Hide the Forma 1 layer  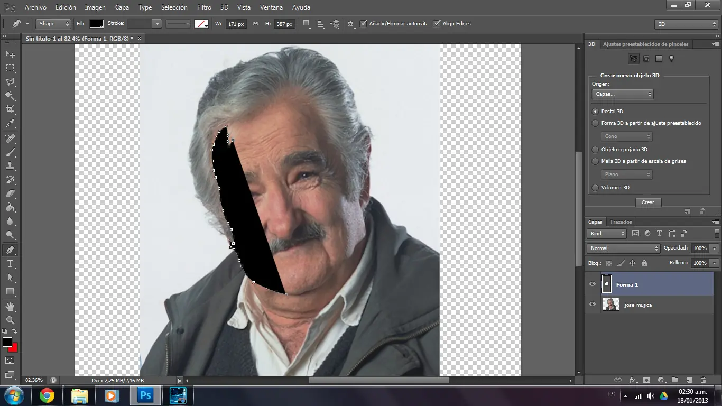click(592, 284)
